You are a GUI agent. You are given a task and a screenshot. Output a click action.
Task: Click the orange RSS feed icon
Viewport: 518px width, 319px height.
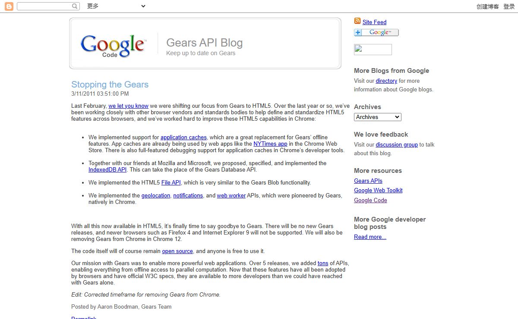357,21
